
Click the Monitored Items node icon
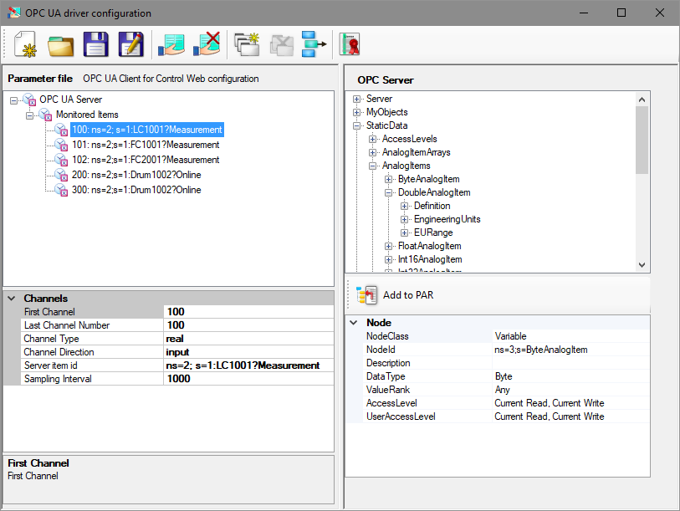(45, 115)
